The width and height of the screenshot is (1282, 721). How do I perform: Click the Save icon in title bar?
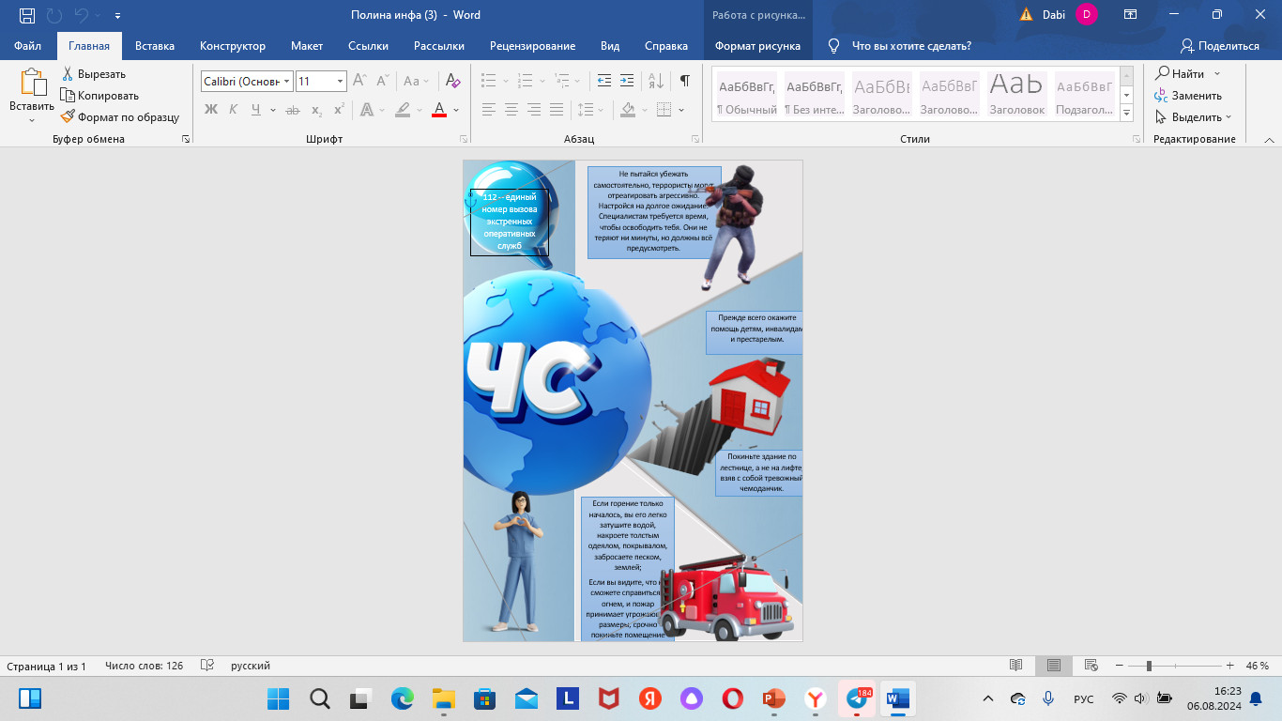27,15
